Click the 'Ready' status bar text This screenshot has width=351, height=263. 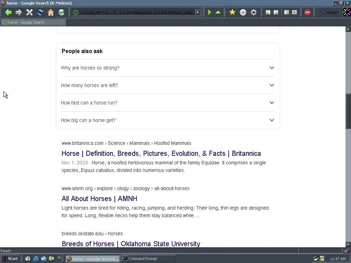click(6, 251)
